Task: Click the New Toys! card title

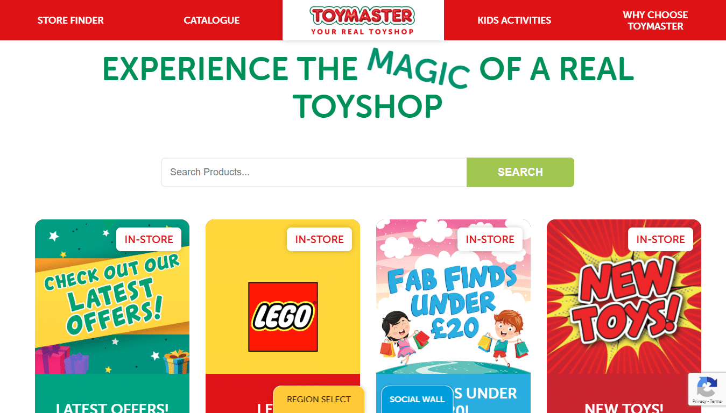Action: (x=624, y=407)
